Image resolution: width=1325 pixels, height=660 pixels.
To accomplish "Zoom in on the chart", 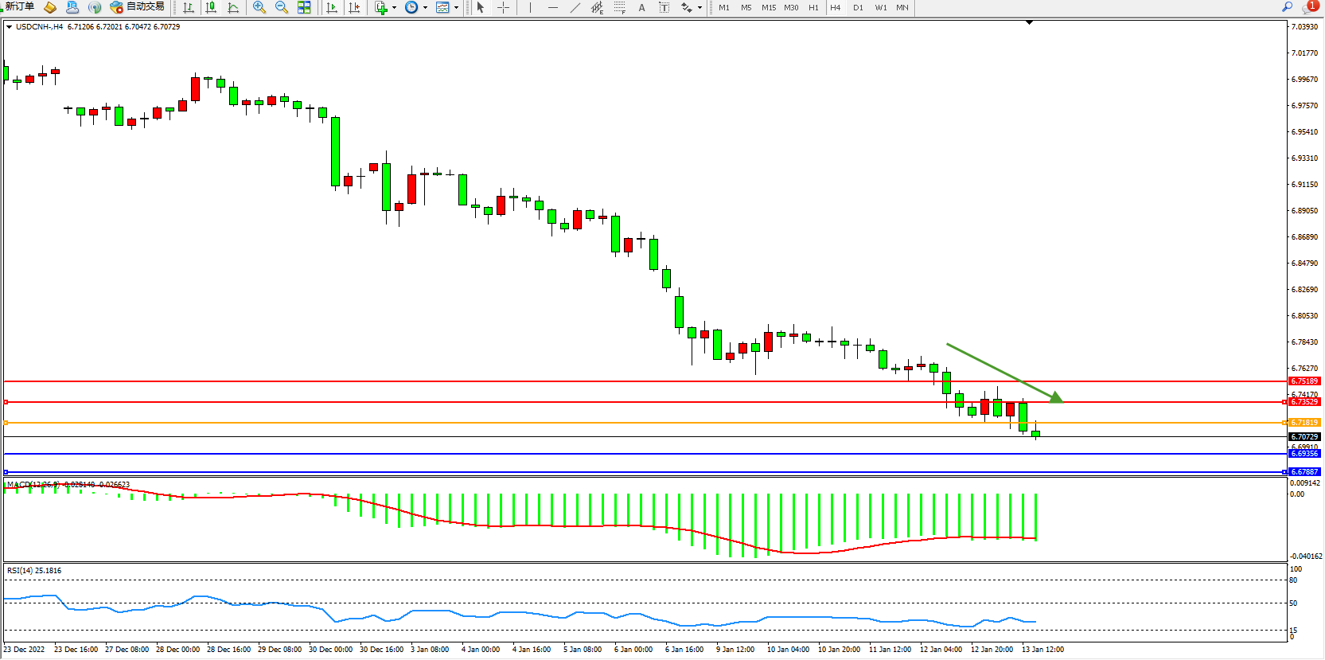I will tap(259, 8).
